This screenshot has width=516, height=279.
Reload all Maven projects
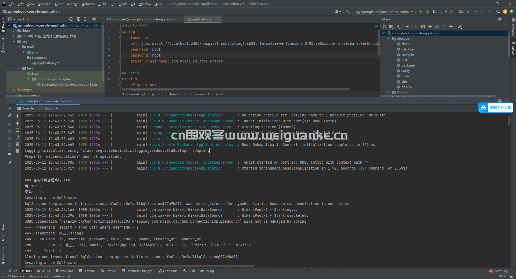point(384,27)
